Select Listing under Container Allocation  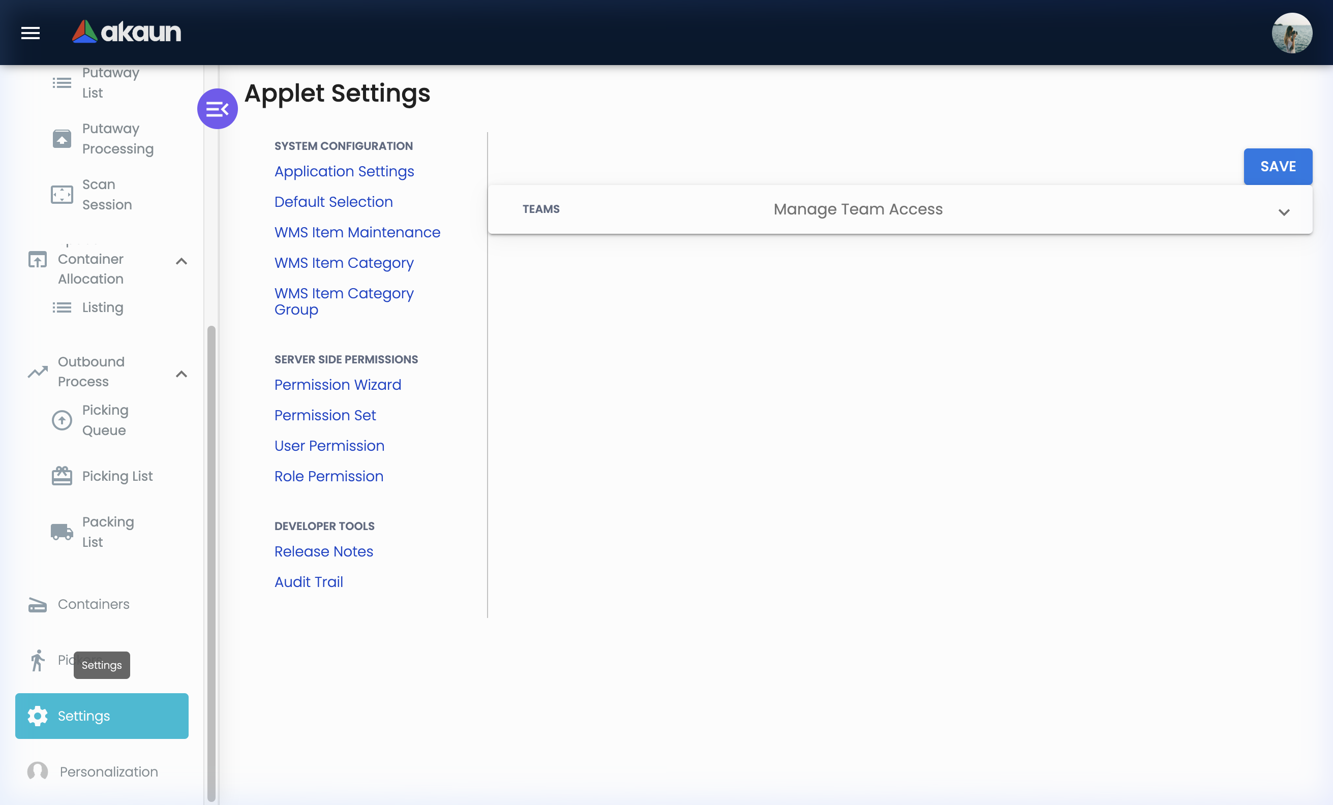point(103,307)
